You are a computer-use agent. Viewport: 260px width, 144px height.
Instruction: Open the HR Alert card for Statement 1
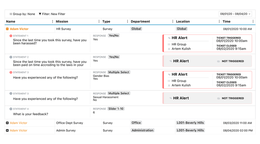pyautogui.click(x=207, y=43)
